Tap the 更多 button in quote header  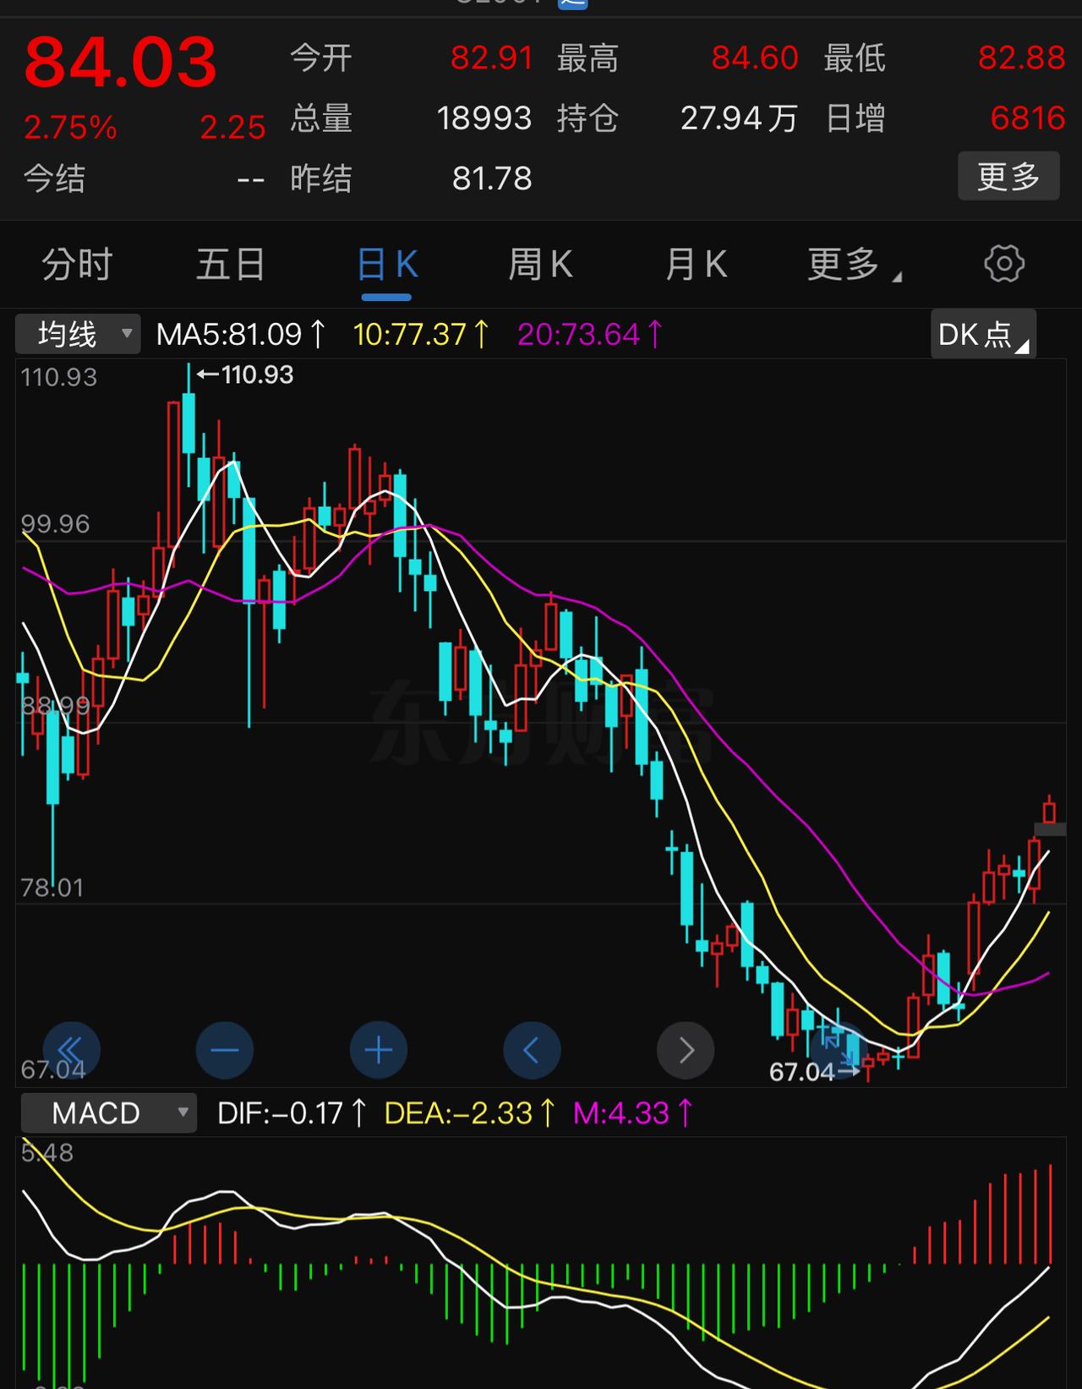[1008, 176]
